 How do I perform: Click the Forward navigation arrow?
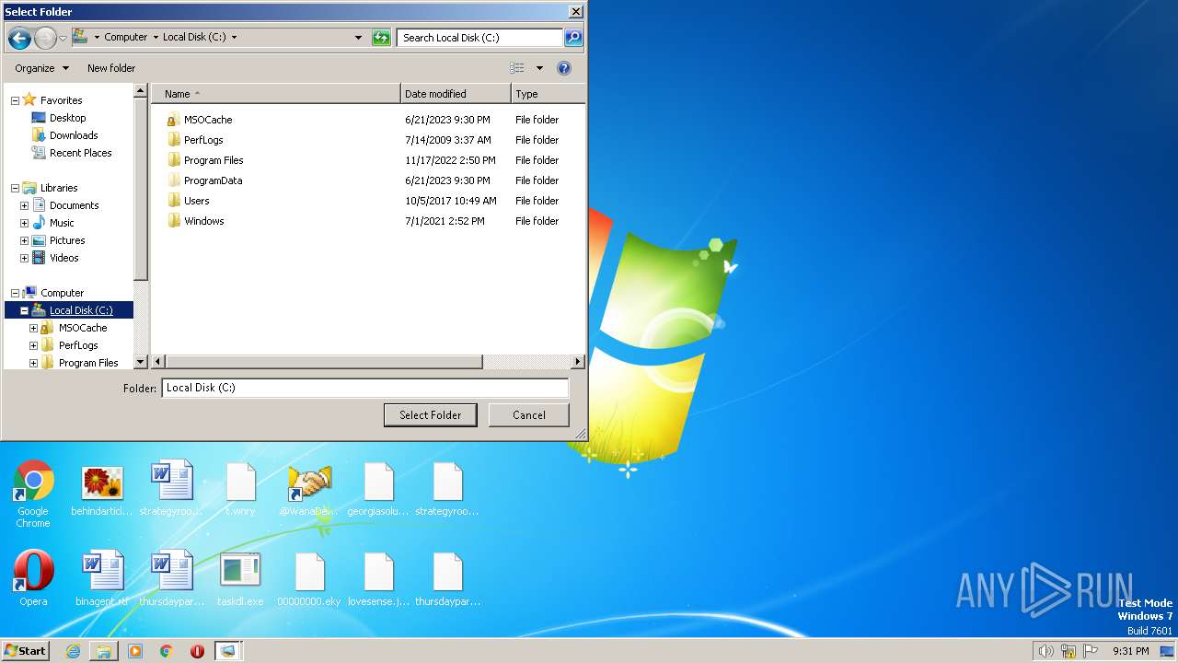[x=45, y=38]
